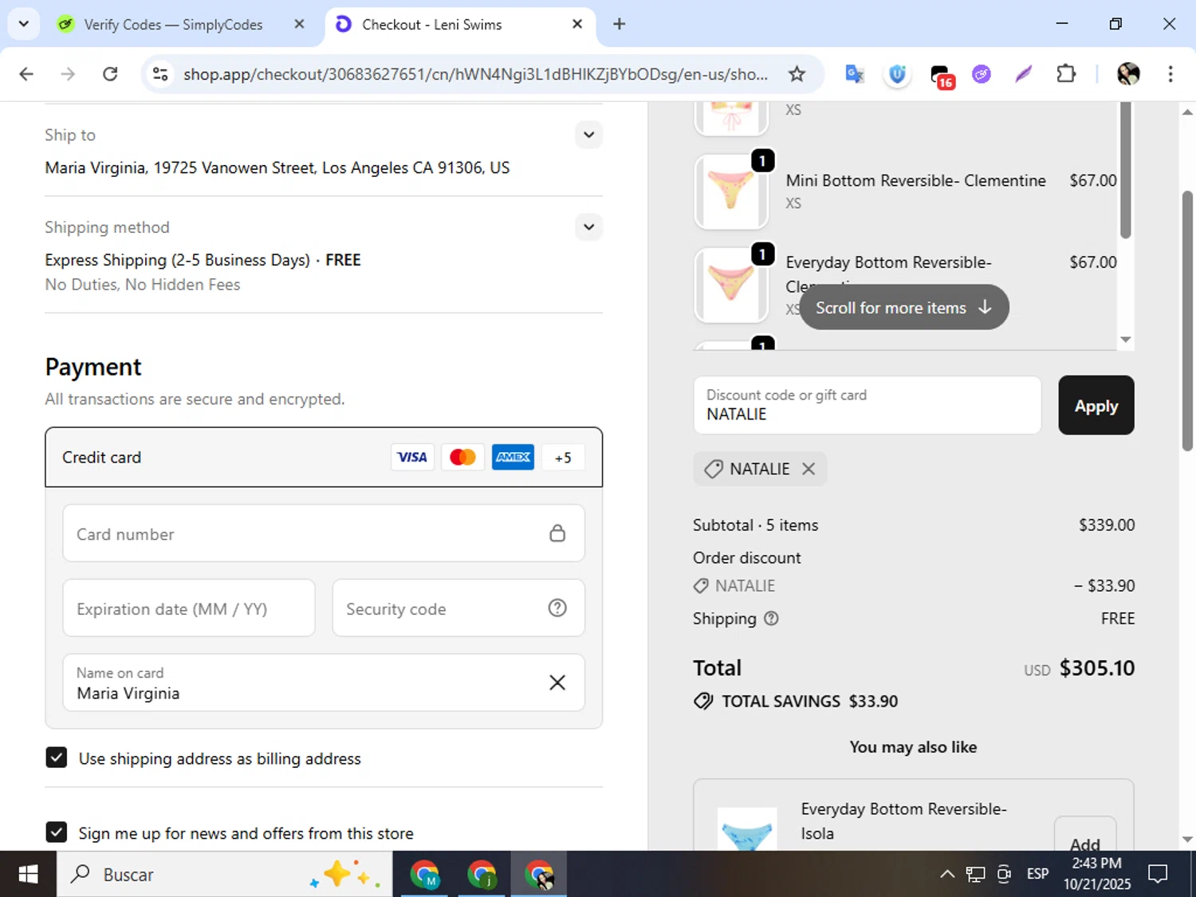The height and width of the screenshot is (897, 1196).
Task: Close the Checkout - Leni Swims tab
Action: coord(577,24)
